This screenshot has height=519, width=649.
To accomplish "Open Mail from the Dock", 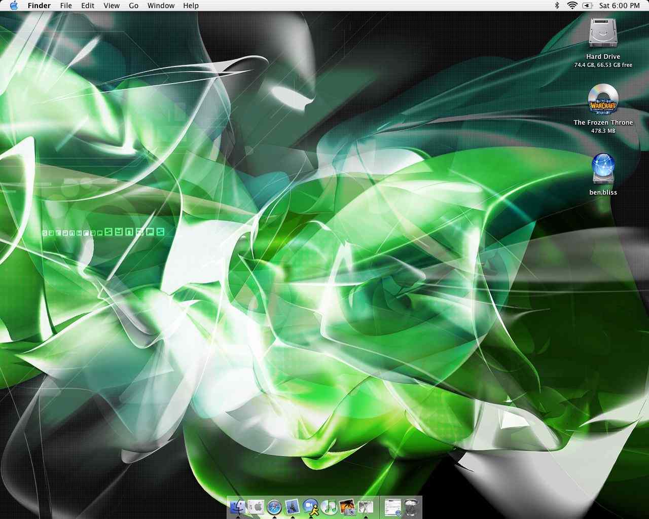I will tap(292, 506).
